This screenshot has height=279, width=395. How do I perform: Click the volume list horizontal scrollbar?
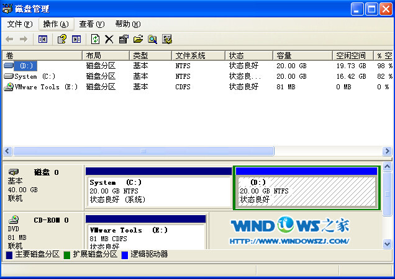pyautogui.click(x=143, y=151)
